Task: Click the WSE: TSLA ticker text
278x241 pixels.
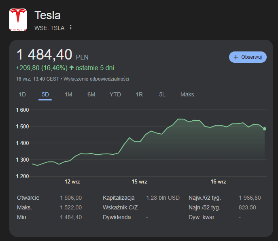Action: (49, 28)
